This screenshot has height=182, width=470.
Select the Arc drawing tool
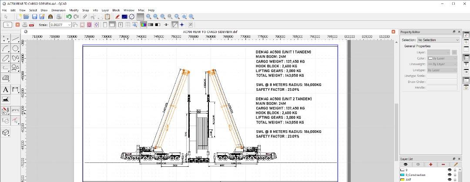point(6,49)
